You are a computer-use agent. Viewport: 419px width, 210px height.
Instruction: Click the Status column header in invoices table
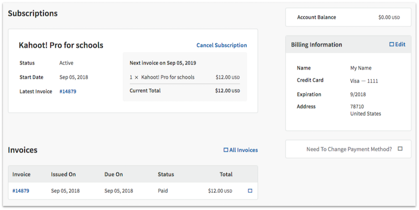click(166, 174)
